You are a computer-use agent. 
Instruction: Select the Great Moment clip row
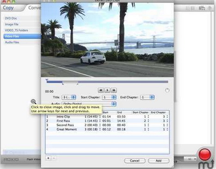coord(107,129)
